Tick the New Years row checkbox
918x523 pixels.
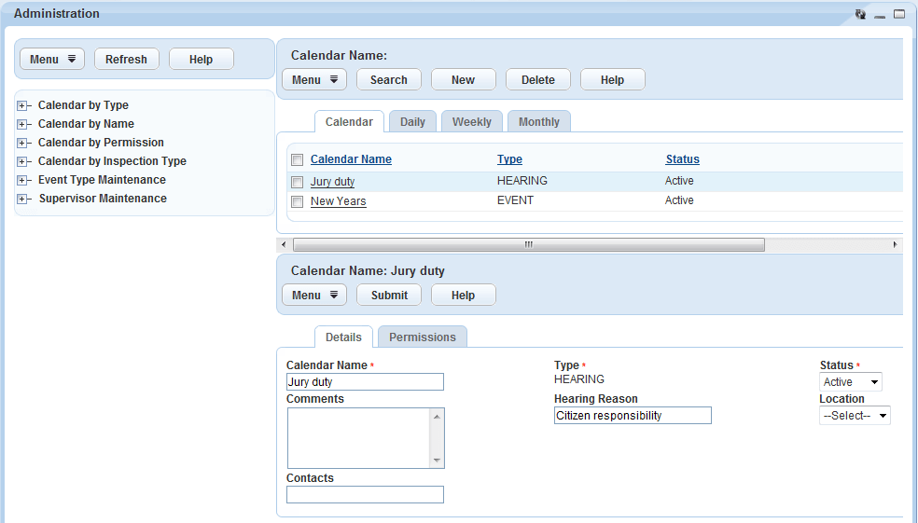(297, 201)
